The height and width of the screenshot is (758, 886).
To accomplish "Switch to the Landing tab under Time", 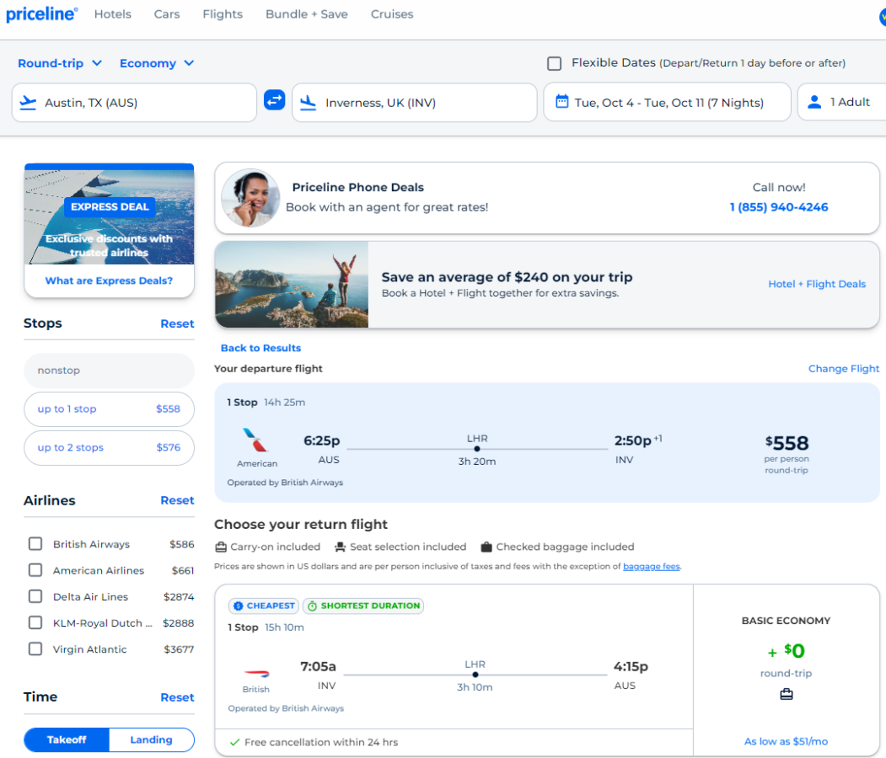I will 151,739.
